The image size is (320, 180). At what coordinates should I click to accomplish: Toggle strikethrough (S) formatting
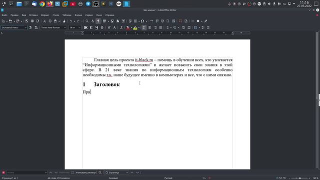coord(102,27)
